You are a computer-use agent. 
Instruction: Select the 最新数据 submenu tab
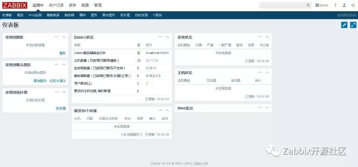coord(53,15)
